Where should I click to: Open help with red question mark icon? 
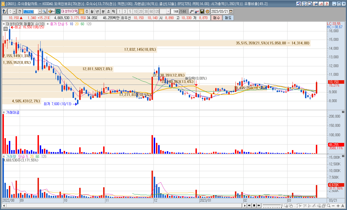(x=327, y=4)
